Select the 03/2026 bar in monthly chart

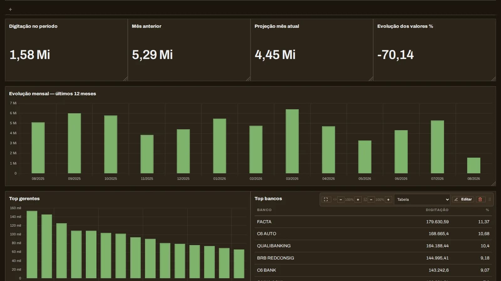click(292, 141)
